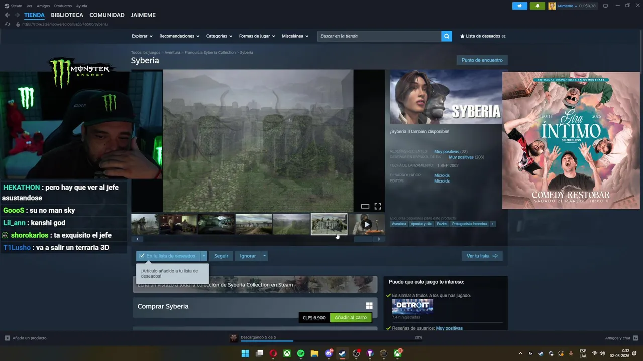Screen dimensions: 643x361
Task: Go forward with the navigation arrow
Action: coord(17,15)
